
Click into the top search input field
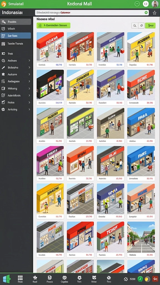[92, 13]
